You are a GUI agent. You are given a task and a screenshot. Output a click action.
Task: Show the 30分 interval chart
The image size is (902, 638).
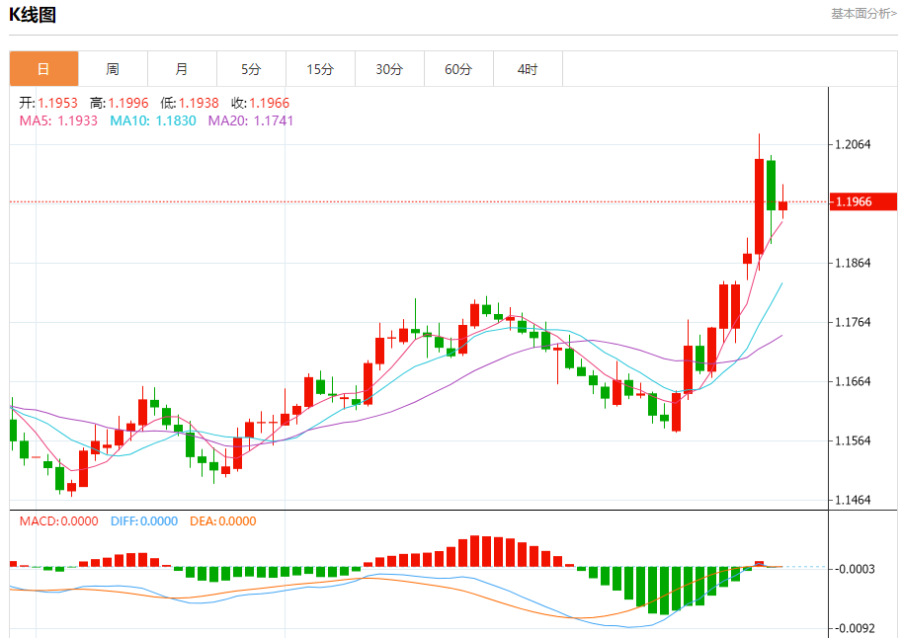(x=389, y=69)
